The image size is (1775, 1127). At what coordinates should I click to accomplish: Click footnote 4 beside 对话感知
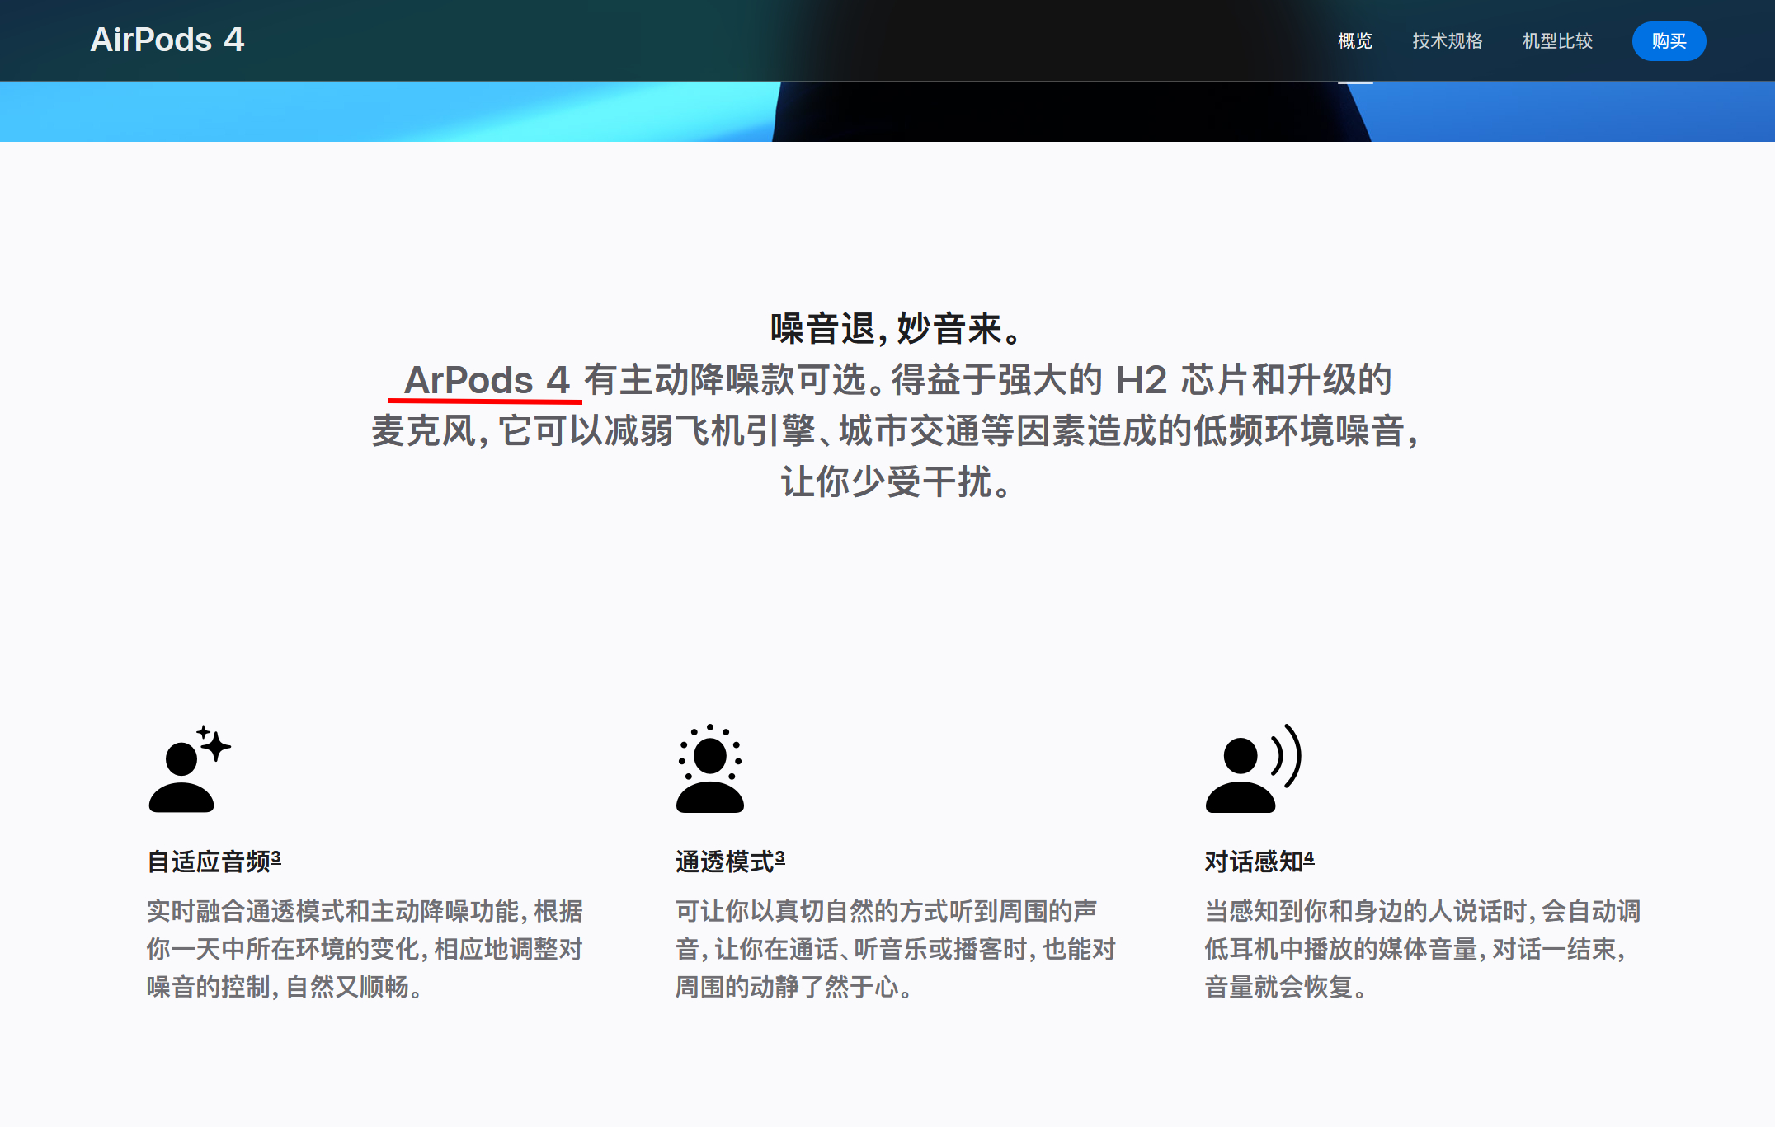(x=1309, y=857)
